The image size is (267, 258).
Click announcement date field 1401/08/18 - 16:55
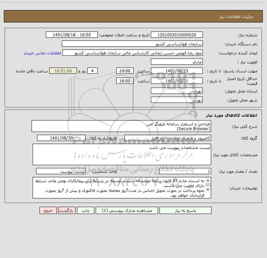[x=72, y=35]
